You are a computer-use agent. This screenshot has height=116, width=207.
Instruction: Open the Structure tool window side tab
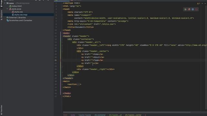pyautogui.click(x=1, y=15)
